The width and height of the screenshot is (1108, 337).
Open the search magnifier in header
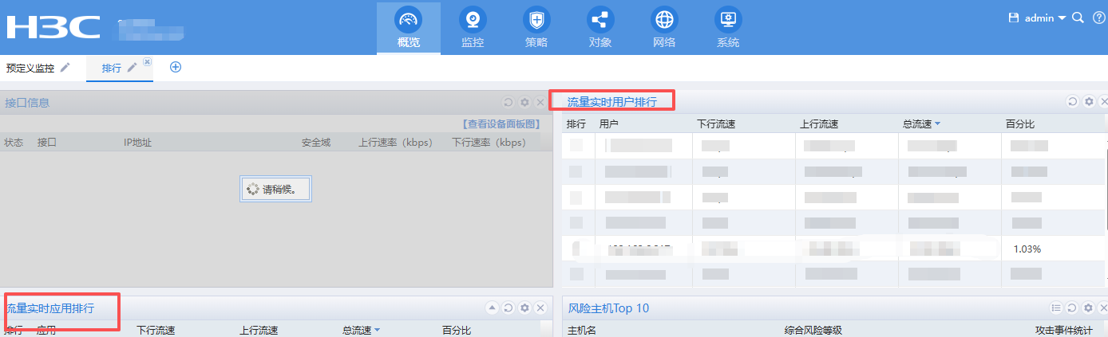click(x=1078, y=18)
